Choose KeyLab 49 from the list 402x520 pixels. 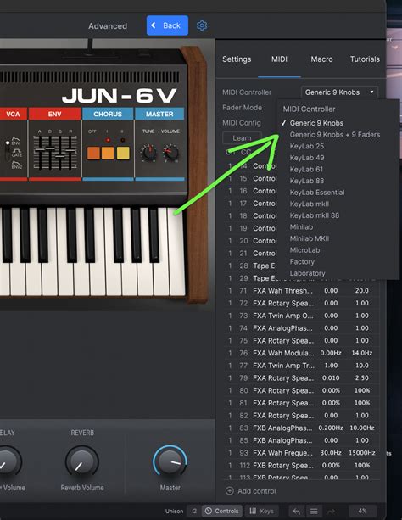coord(307,158)
